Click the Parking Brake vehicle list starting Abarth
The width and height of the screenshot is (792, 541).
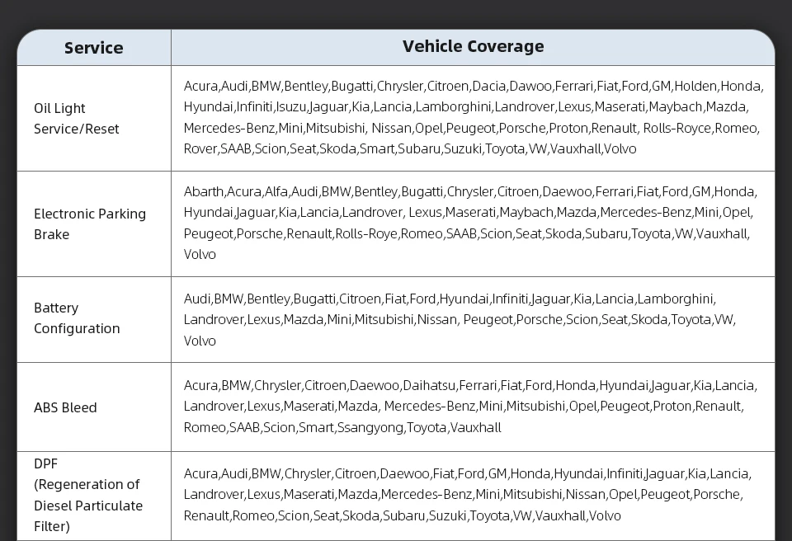click(x=470, y=223)
